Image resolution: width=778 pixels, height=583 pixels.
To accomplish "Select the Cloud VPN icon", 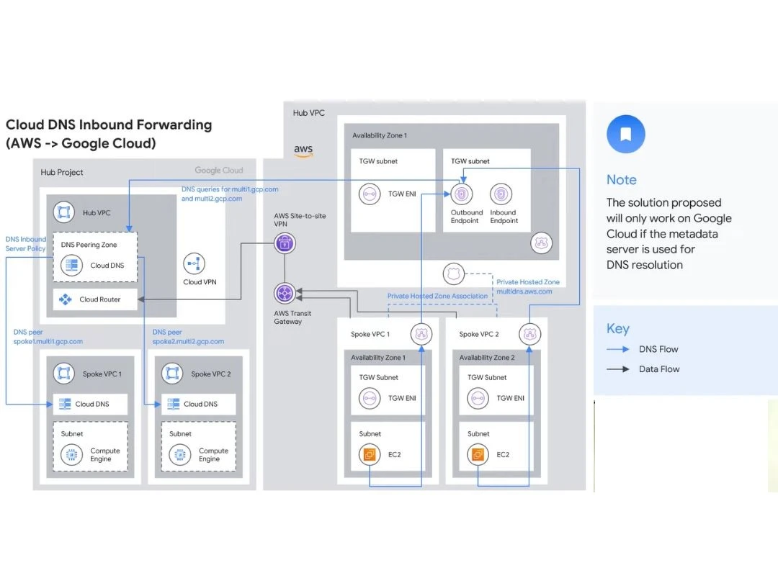I will tap(192, 263).
